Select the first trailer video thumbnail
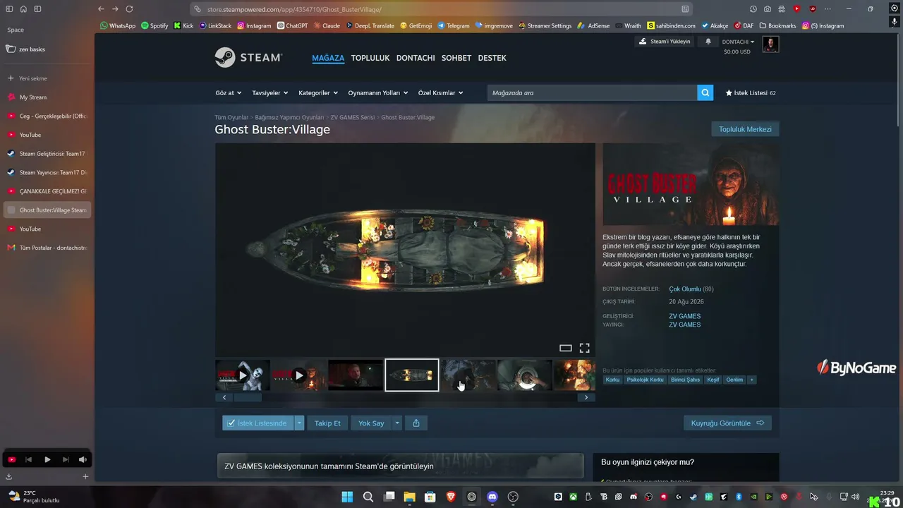Viewport: 903px width, 508px height. (243, 375)
